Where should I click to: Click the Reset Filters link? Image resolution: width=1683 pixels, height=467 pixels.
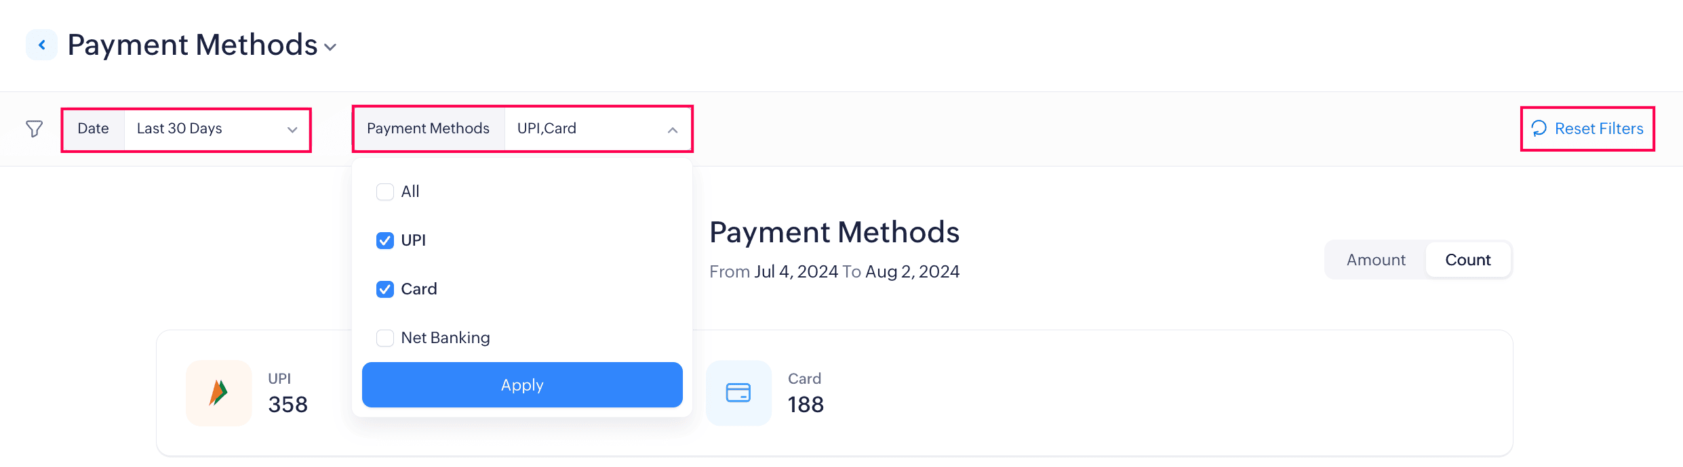click(x=1598, y=129)
